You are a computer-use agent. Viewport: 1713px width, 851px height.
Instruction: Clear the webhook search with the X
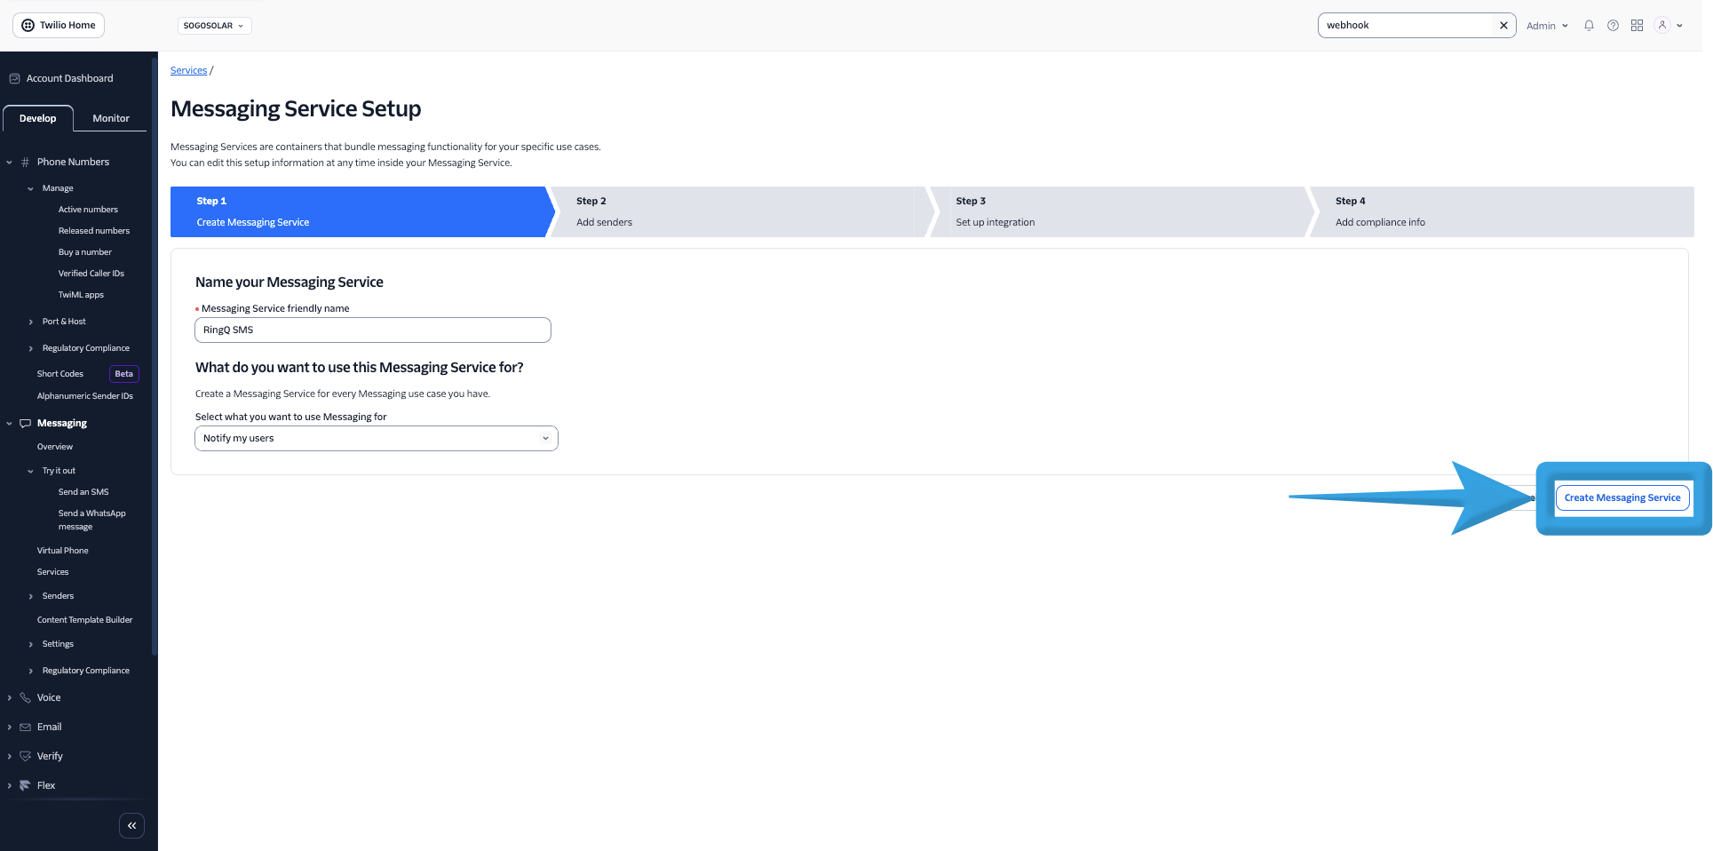[1503, 25]
